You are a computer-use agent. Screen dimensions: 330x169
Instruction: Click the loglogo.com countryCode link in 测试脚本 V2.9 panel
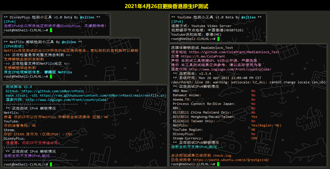[x=67, y=100]
